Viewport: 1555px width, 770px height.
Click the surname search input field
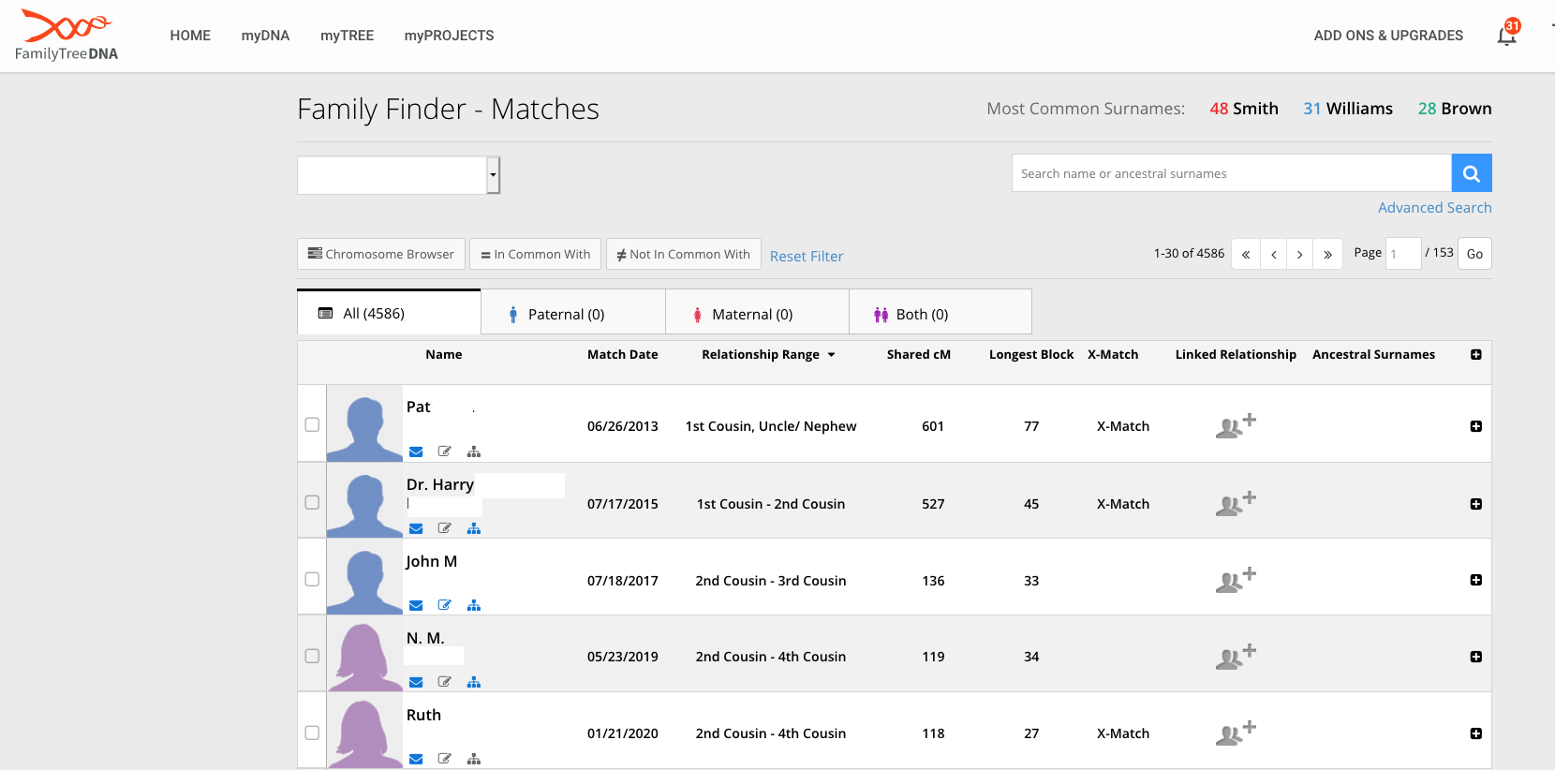coord(1231,173)
